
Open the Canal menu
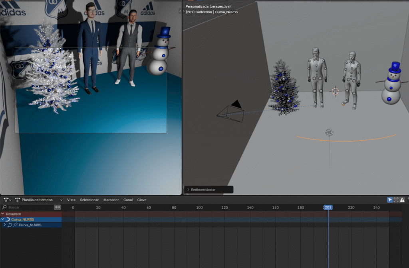128,200
